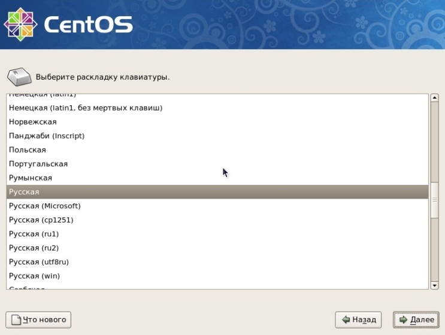Choose the Португальская keyboard layout
The height and width of the screenshot is (335, 445).
coord(217,164)
